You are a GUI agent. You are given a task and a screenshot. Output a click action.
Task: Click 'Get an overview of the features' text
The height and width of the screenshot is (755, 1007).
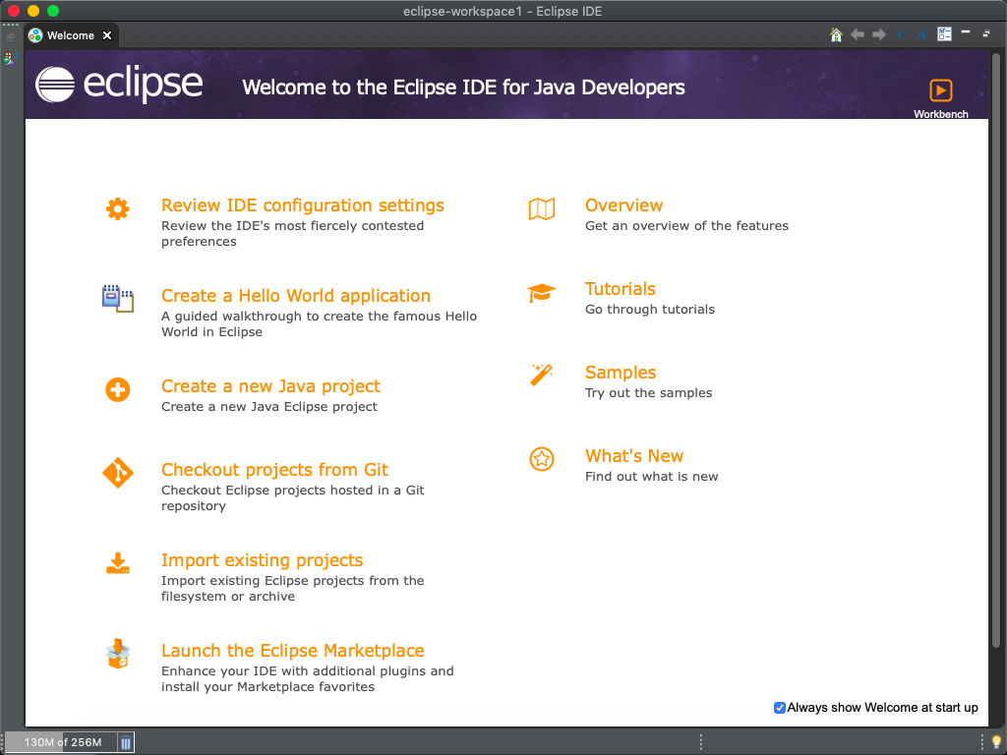[686, 226]
